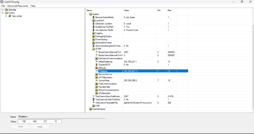The height and width of the screenshot is (134, 254).
Task: Click the green New printer icon
Action: [x=10, y=16]
